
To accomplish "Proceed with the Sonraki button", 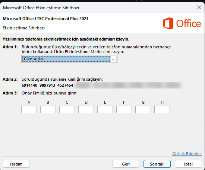I will [x=157, y=164].
